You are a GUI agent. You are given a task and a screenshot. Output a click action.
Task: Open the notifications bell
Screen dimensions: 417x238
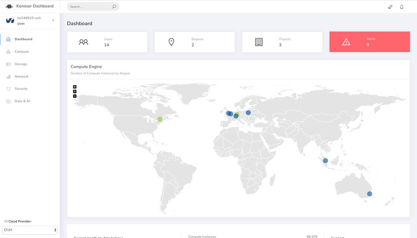click(x=402, y=7)
